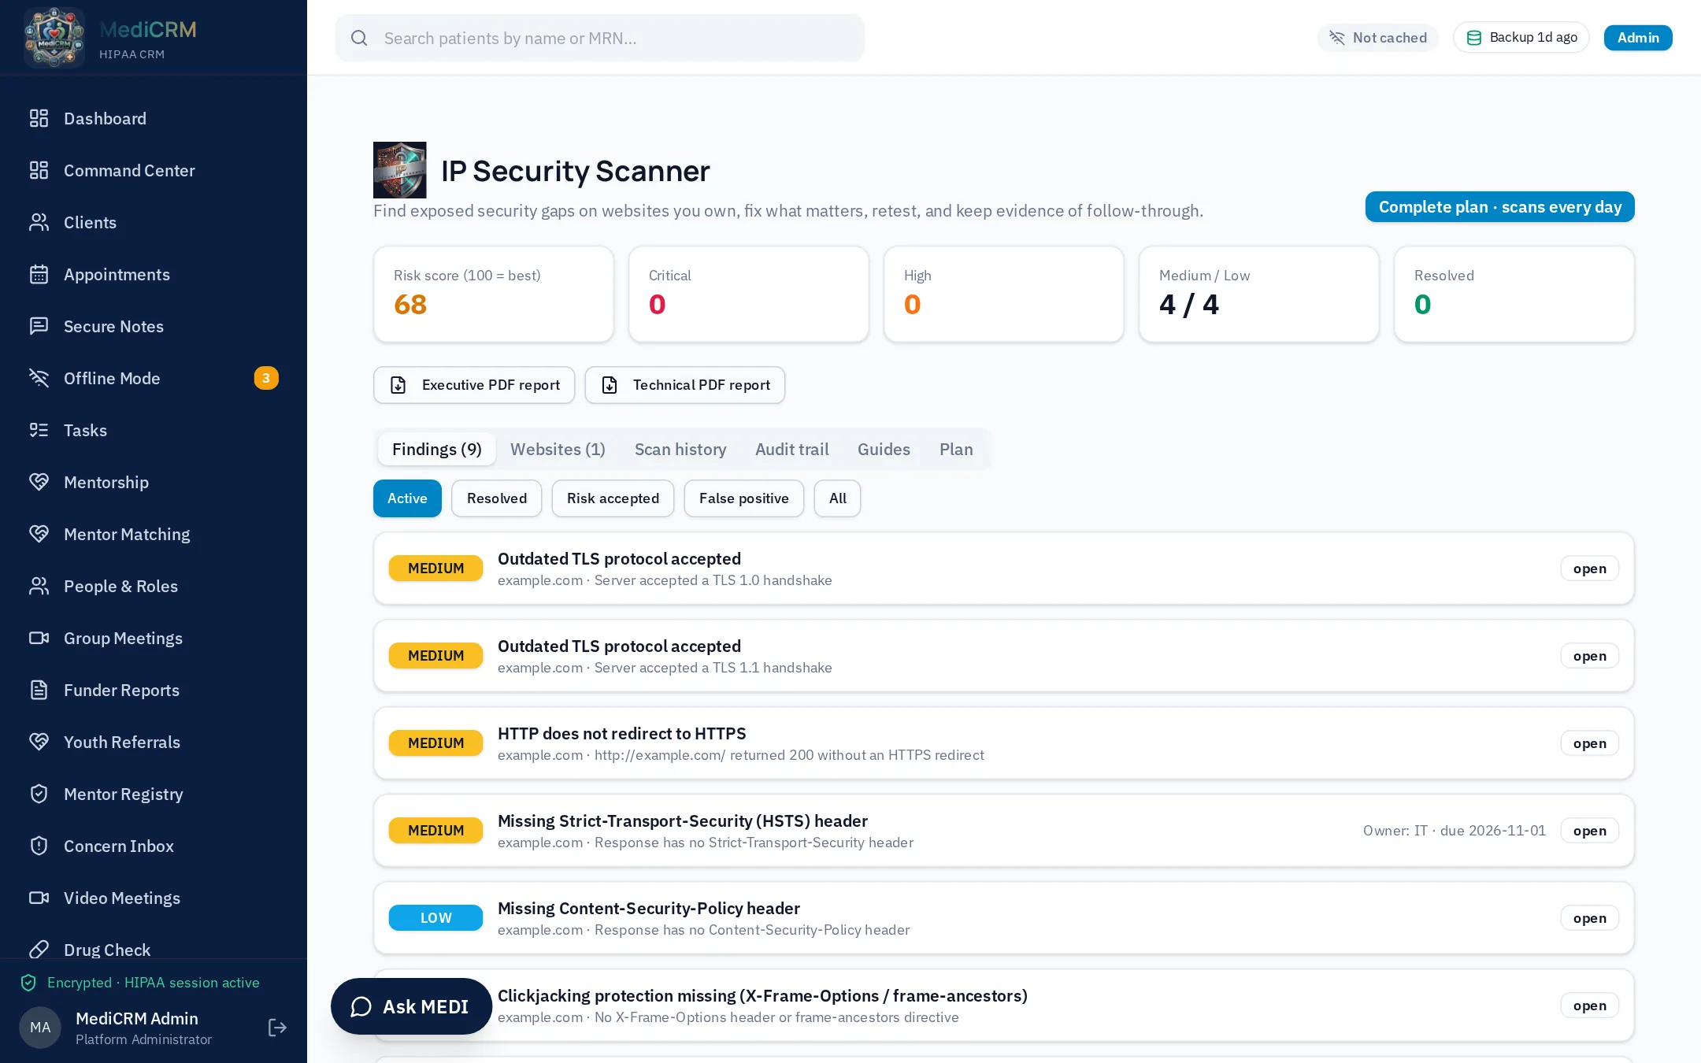Open the Funder Reports document icon
The height and width of the screenshot is (1063, 1701).
pyautogui.click(x=39, y=690)
